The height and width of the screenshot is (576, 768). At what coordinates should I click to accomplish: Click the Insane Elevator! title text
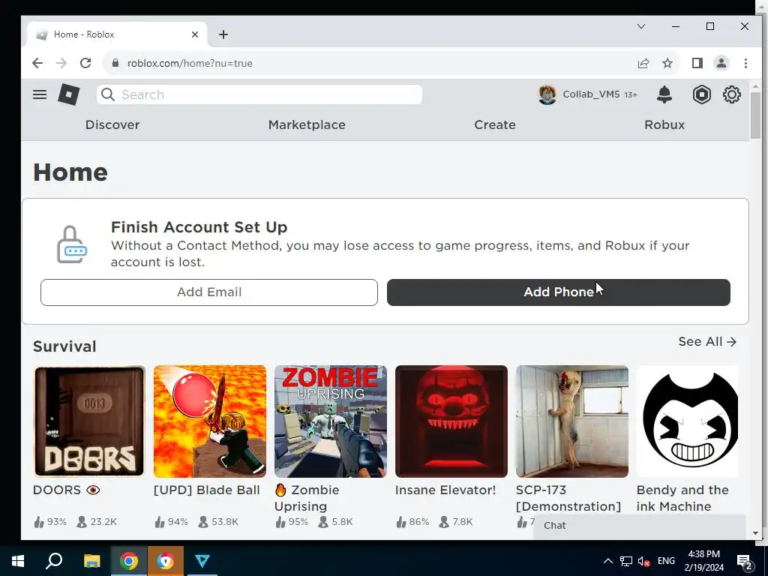click(x=445, y=490)
